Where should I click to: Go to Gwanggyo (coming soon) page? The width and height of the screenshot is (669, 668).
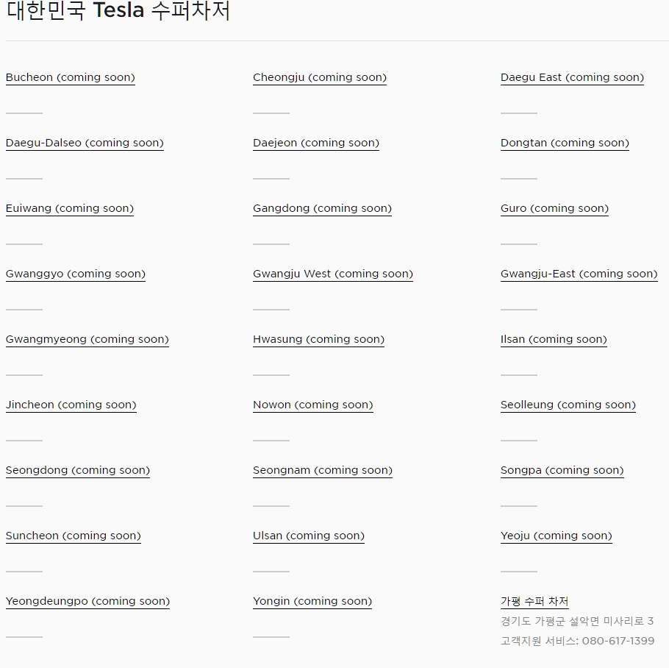76,274
